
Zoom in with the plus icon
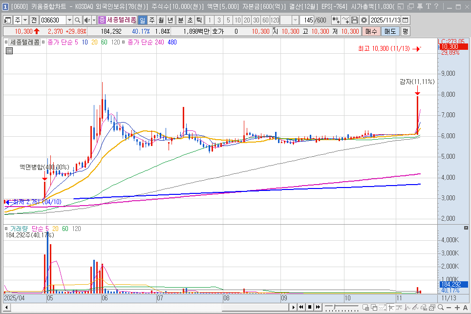pos(457,308)
